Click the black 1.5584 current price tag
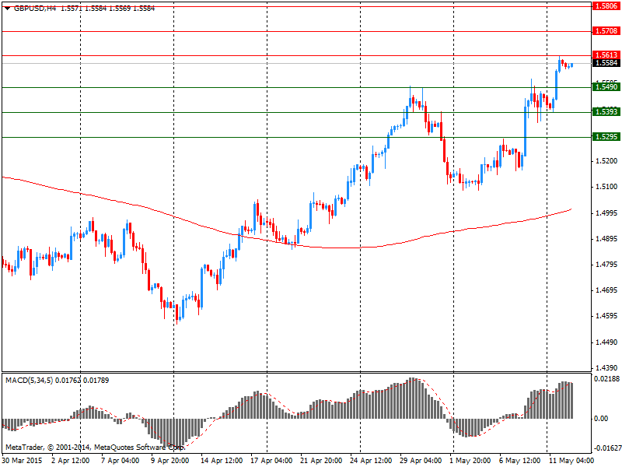This screenshot has width=622, height=467. 606,63
